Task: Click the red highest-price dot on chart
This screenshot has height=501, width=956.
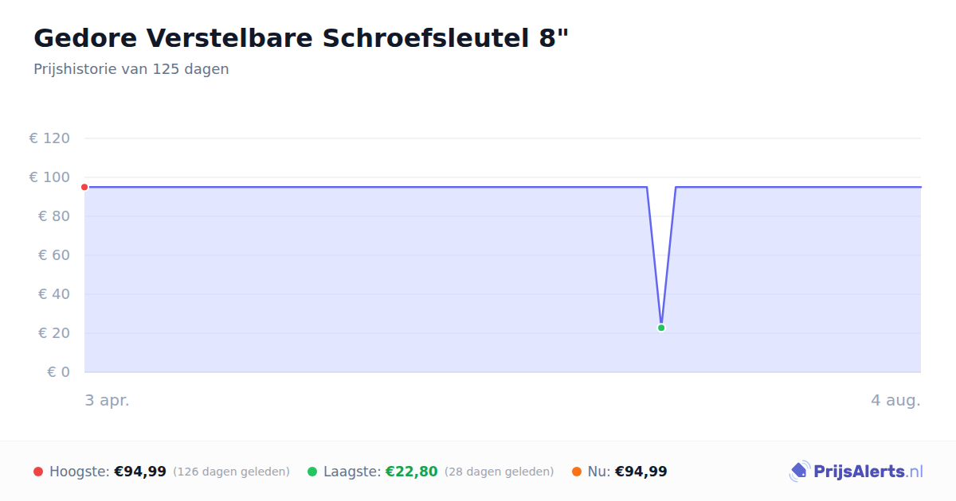Action: click(x=84, y=187)
